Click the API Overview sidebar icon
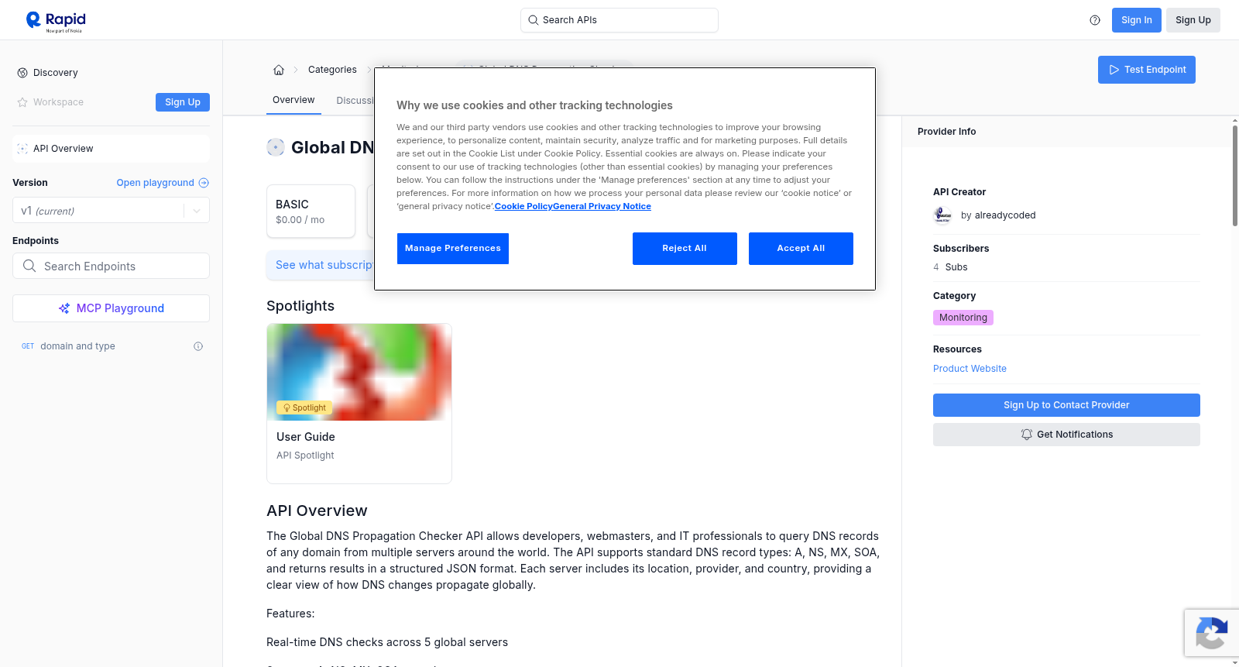 click(x=22, y=149)
